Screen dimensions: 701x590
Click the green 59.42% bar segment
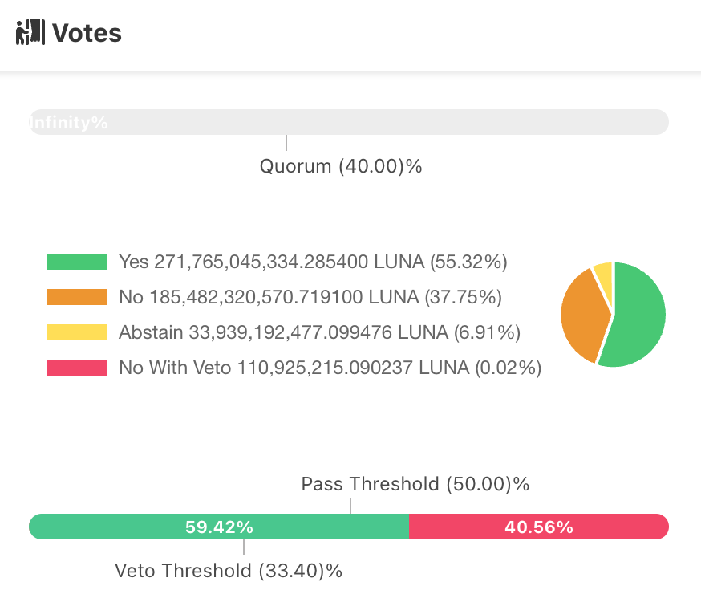[x=219, y=527]
